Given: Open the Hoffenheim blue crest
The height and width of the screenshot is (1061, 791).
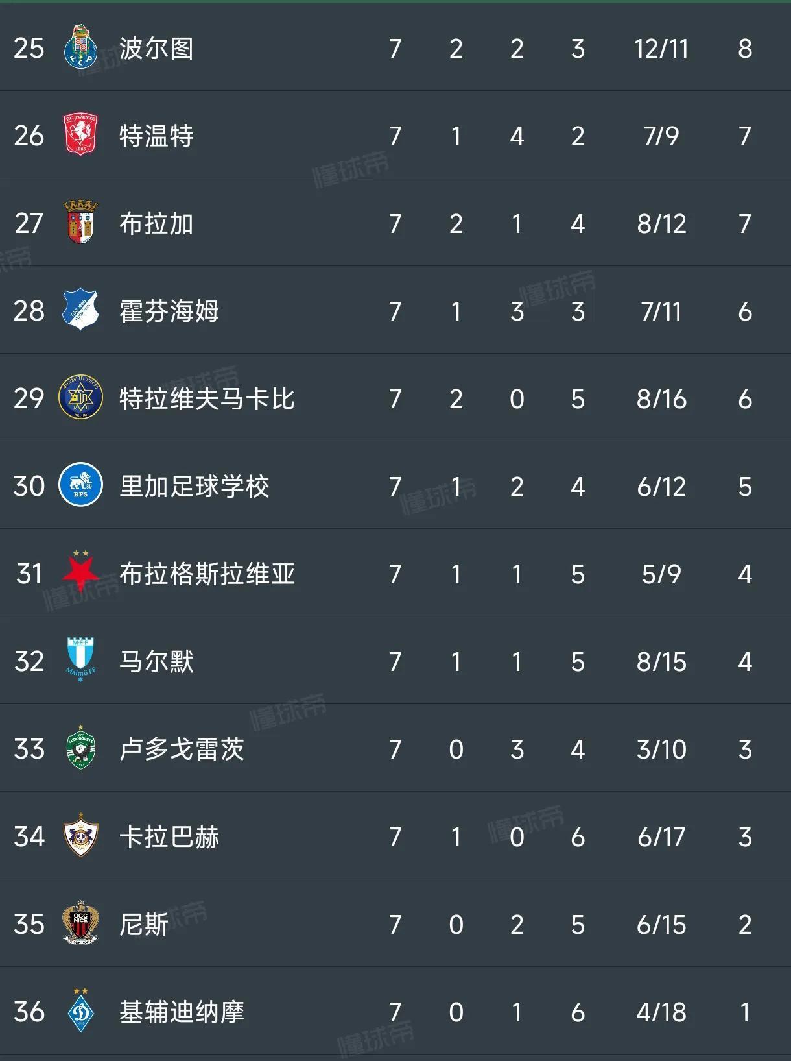Looking at the screenshot, I should tap(80, 310).
